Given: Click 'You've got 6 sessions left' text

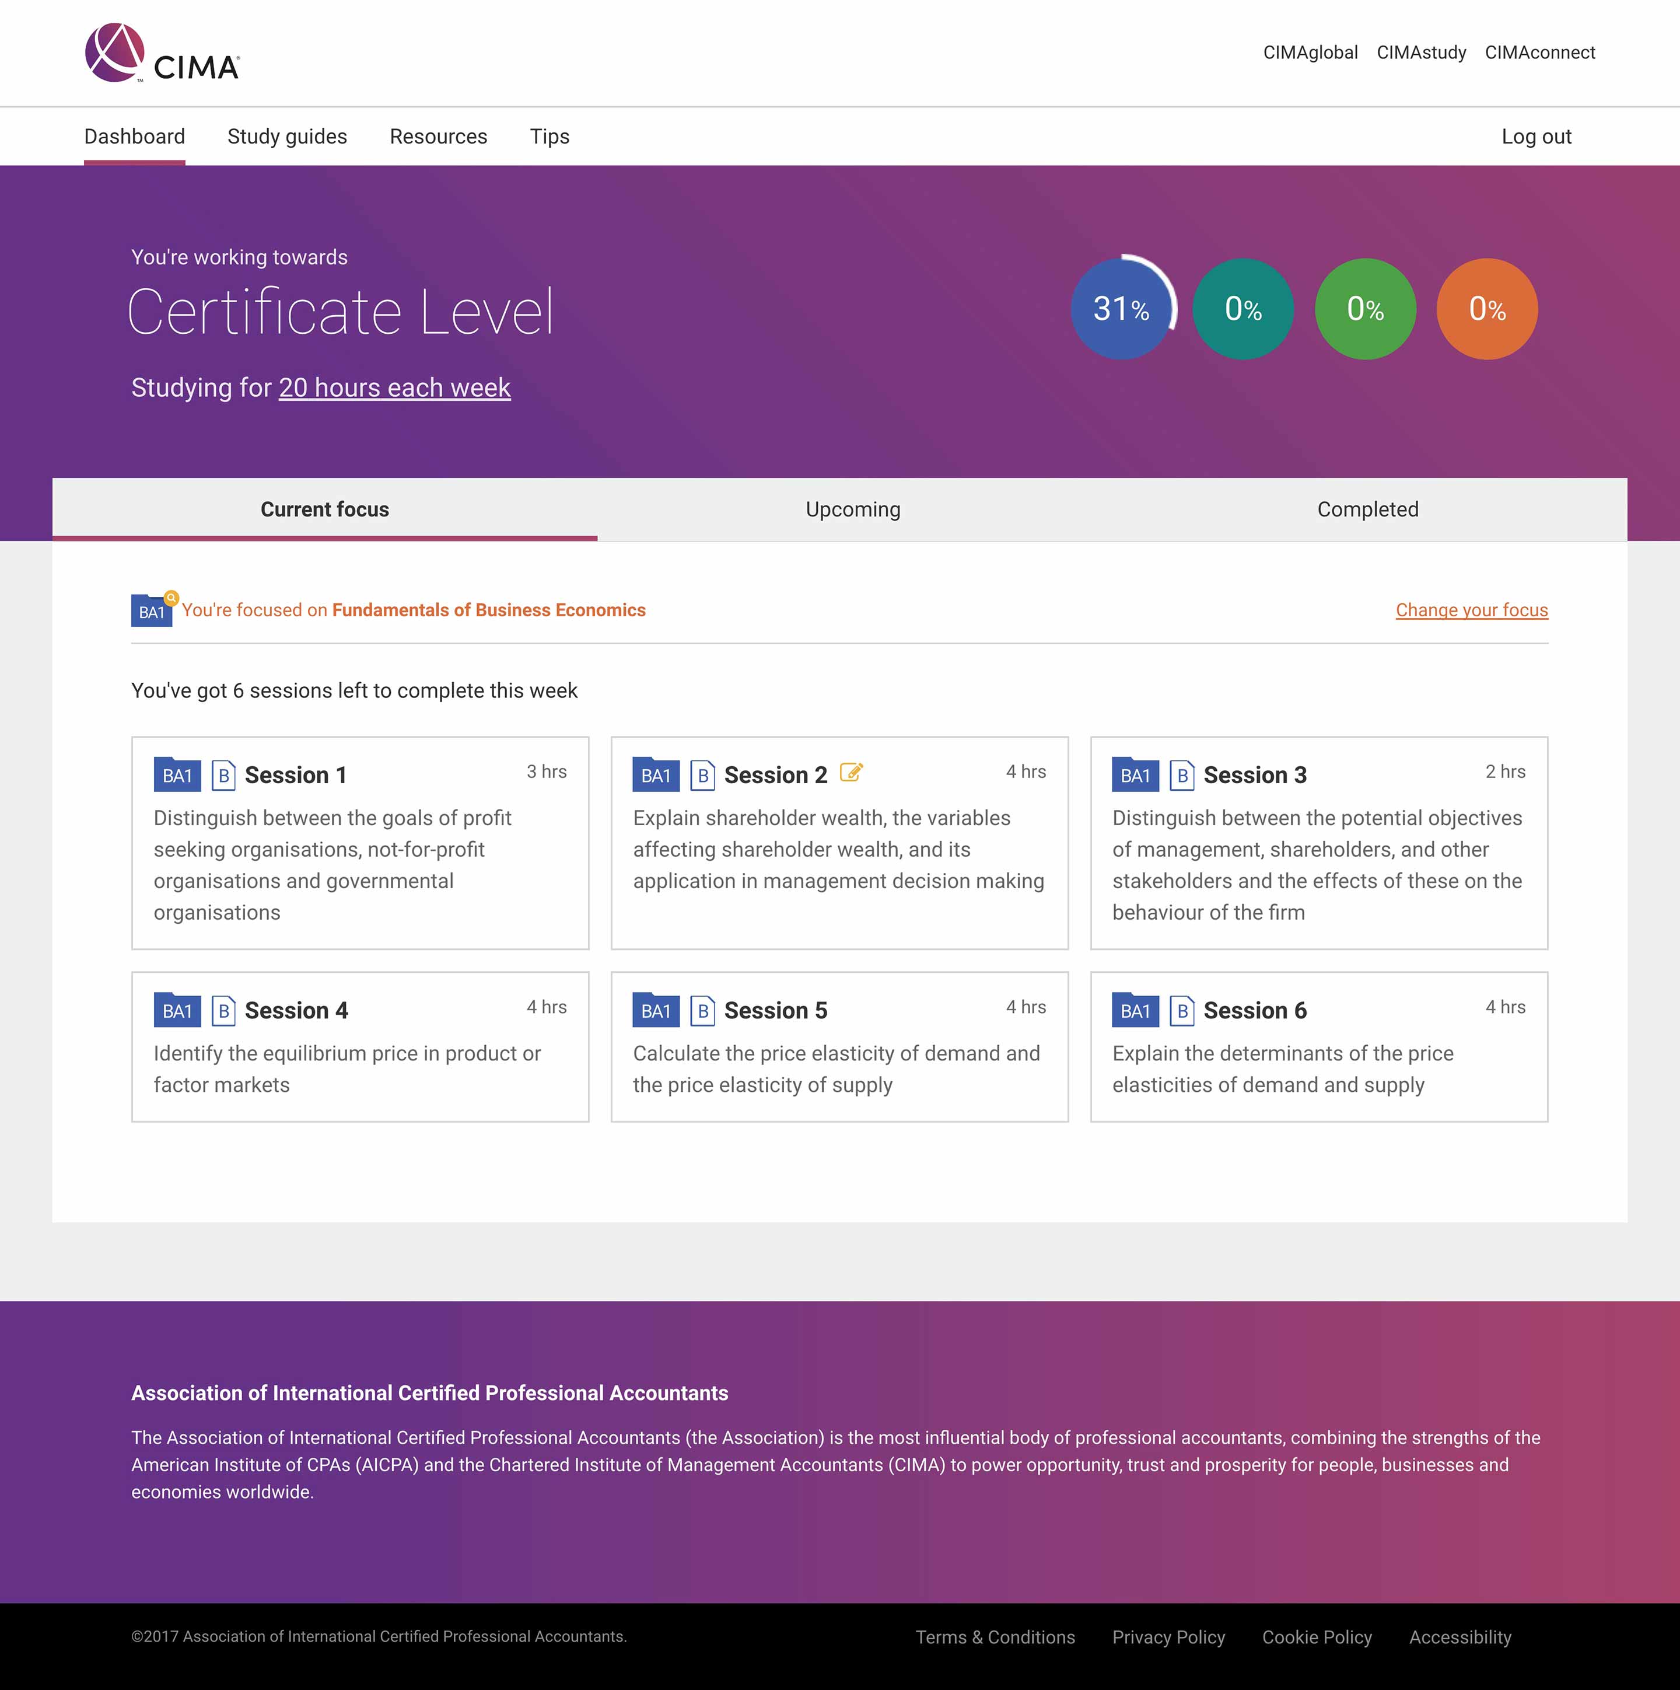Looking at the screenshot, I should pos(354,690).
